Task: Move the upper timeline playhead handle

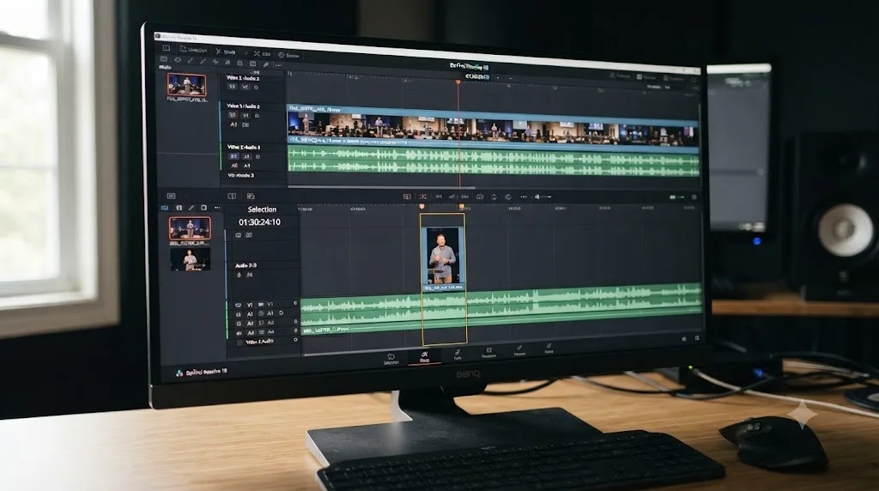Action: click(x=458, y=82)
